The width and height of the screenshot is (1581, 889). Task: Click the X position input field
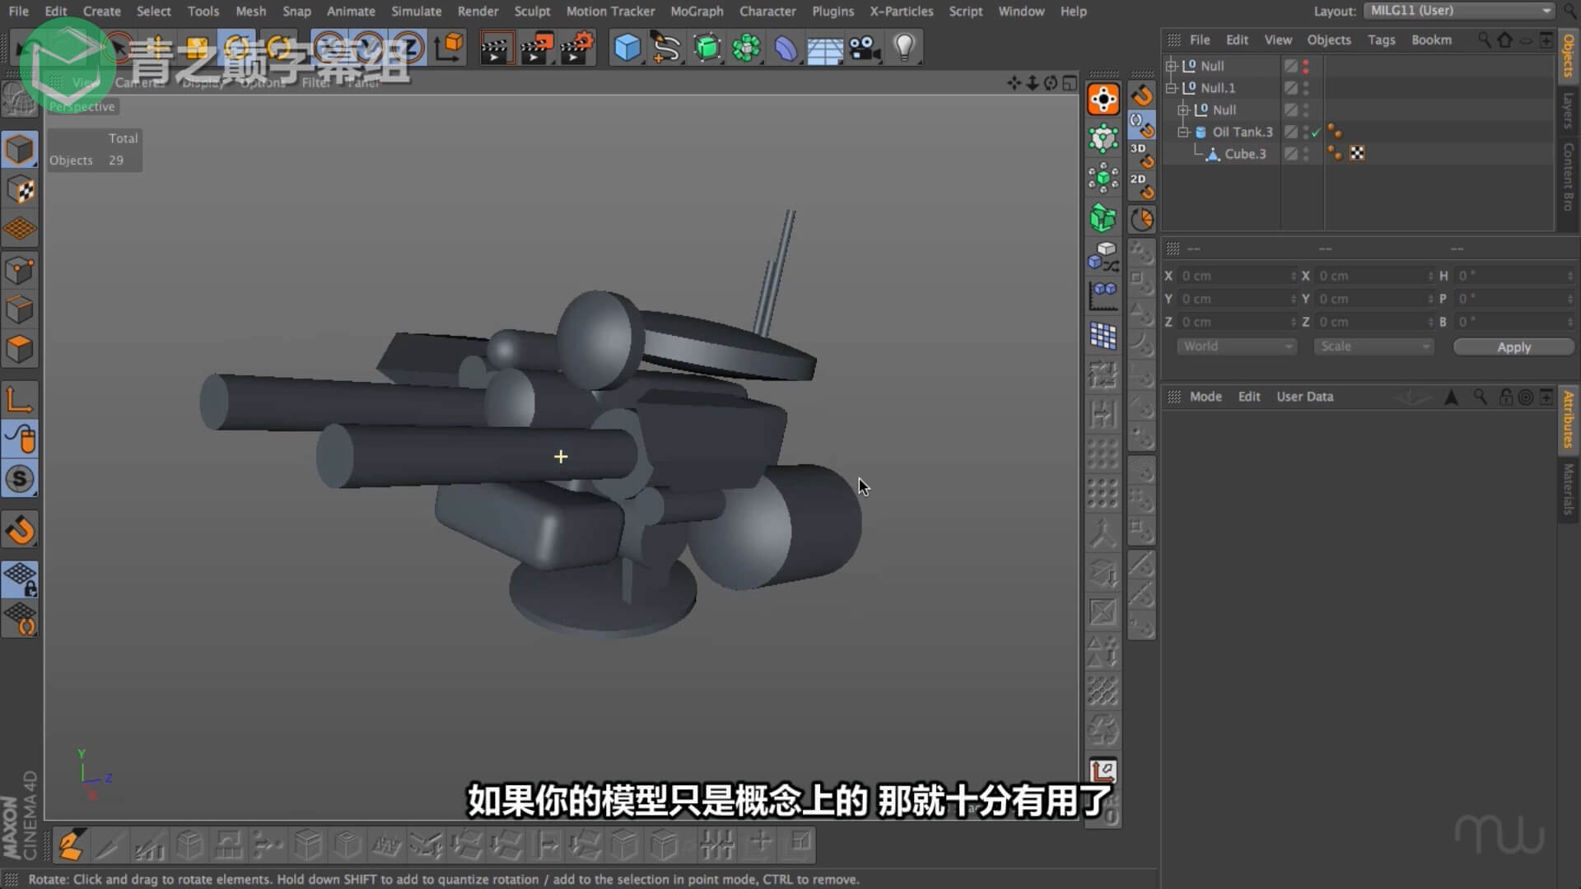[1234, 276]
